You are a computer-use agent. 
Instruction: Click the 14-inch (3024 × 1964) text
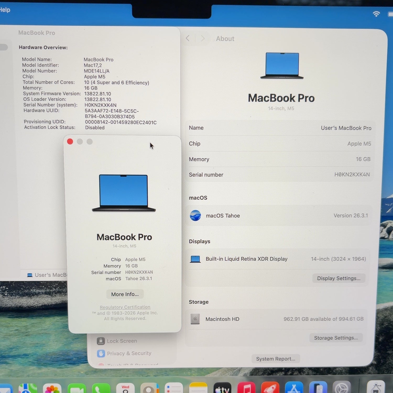(x=338, y=259)
